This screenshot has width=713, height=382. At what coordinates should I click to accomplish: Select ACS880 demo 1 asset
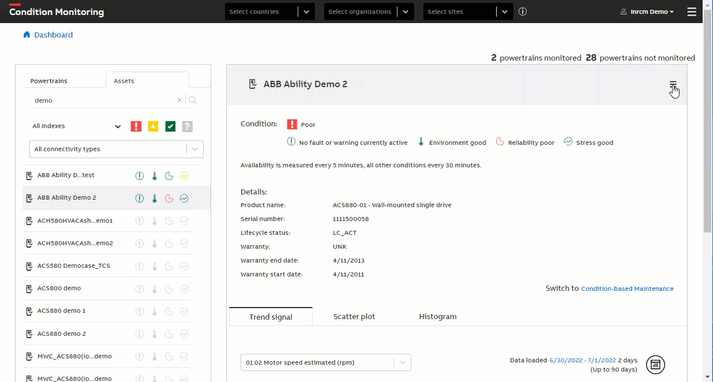click(x=62, y=311)
